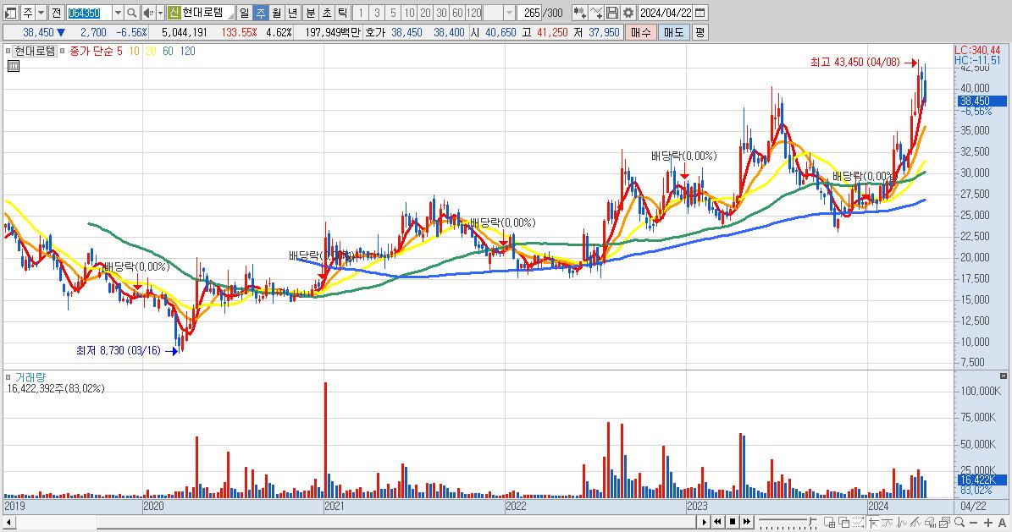Click the zoom magnifier icon in bottom toolbar
This screenshot has width=1012, height=532.
pos(959,522)
